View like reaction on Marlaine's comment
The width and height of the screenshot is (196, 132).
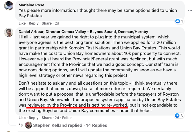177,21
